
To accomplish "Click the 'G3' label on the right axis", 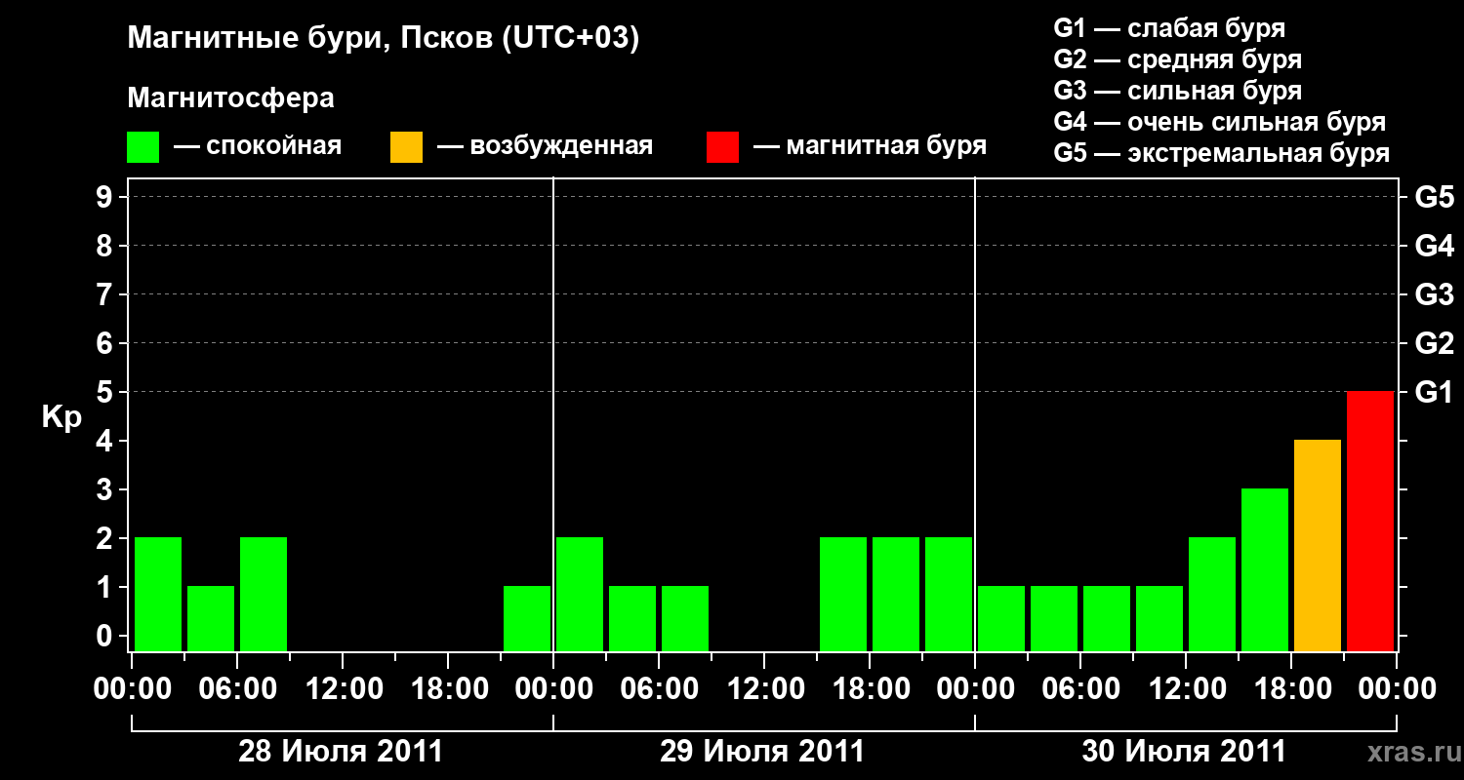I will (x=1435, y=294).
